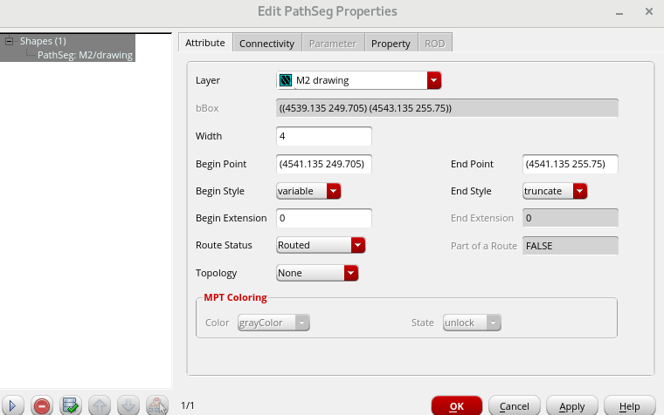Collapse the Shapes (1) tree node

(9, 41)
